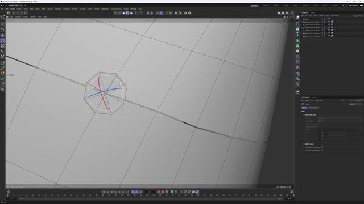This screenshot has width=364, height=204.
Task: Open the Layers tab
Action: 314,97
